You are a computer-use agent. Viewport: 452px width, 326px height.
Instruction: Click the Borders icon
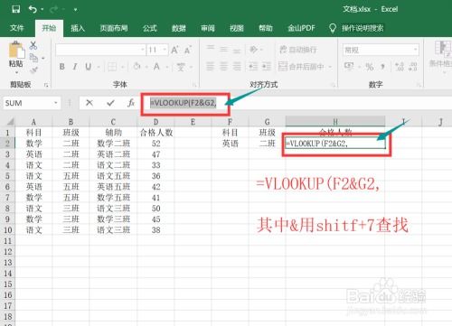(112, 67)
